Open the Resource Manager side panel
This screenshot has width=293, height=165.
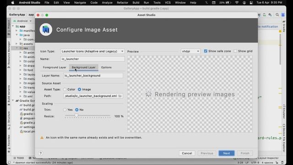(x=9, y=55)
